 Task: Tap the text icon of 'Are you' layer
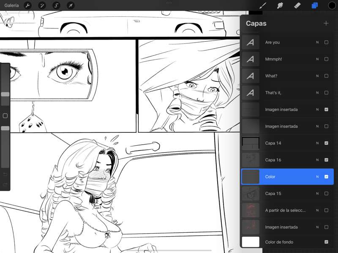[251, 43]
